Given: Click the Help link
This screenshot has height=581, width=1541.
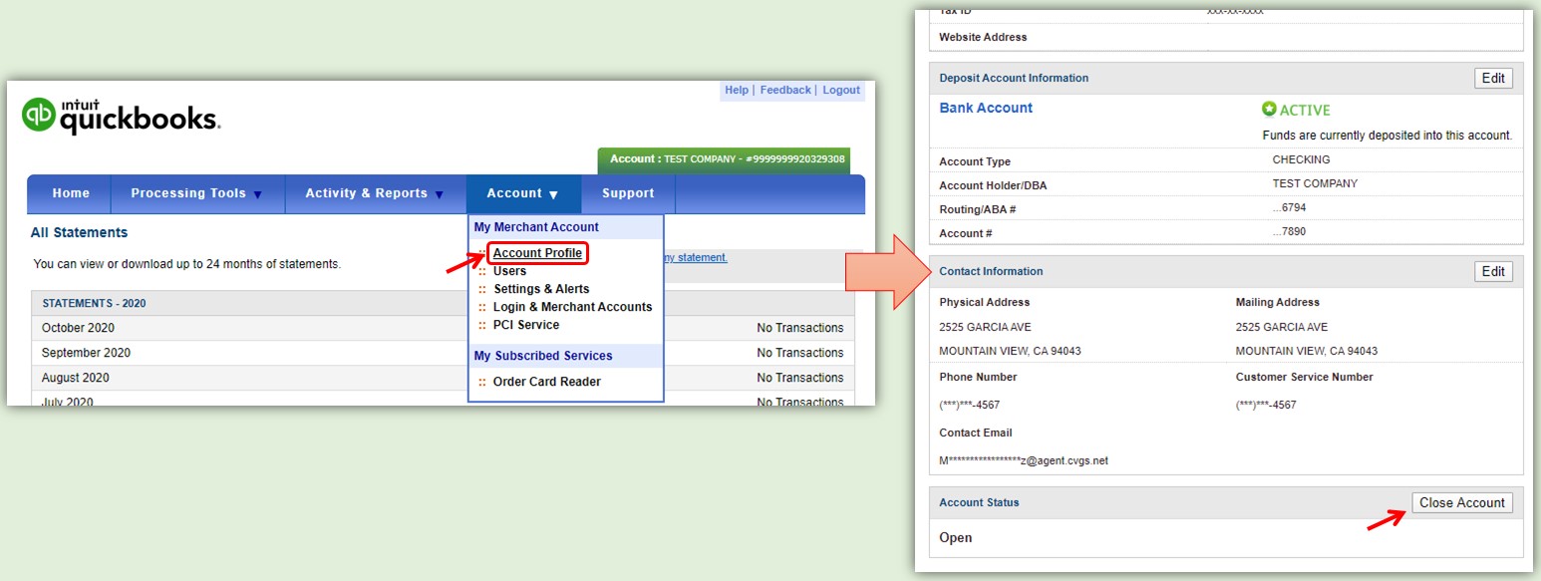Looking at the screenshot, I should click(x=737, y=90).
